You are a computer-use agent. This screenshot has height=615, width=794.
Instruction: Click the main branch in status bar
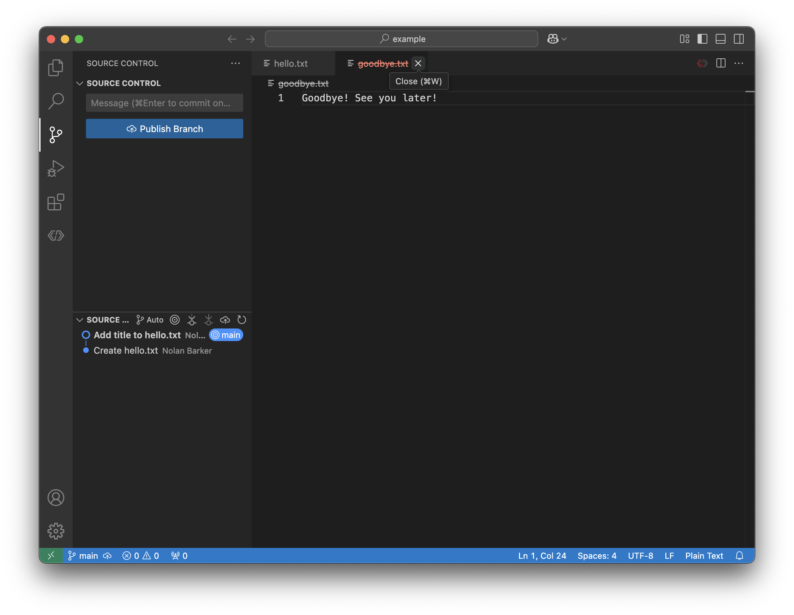[83, 556]
